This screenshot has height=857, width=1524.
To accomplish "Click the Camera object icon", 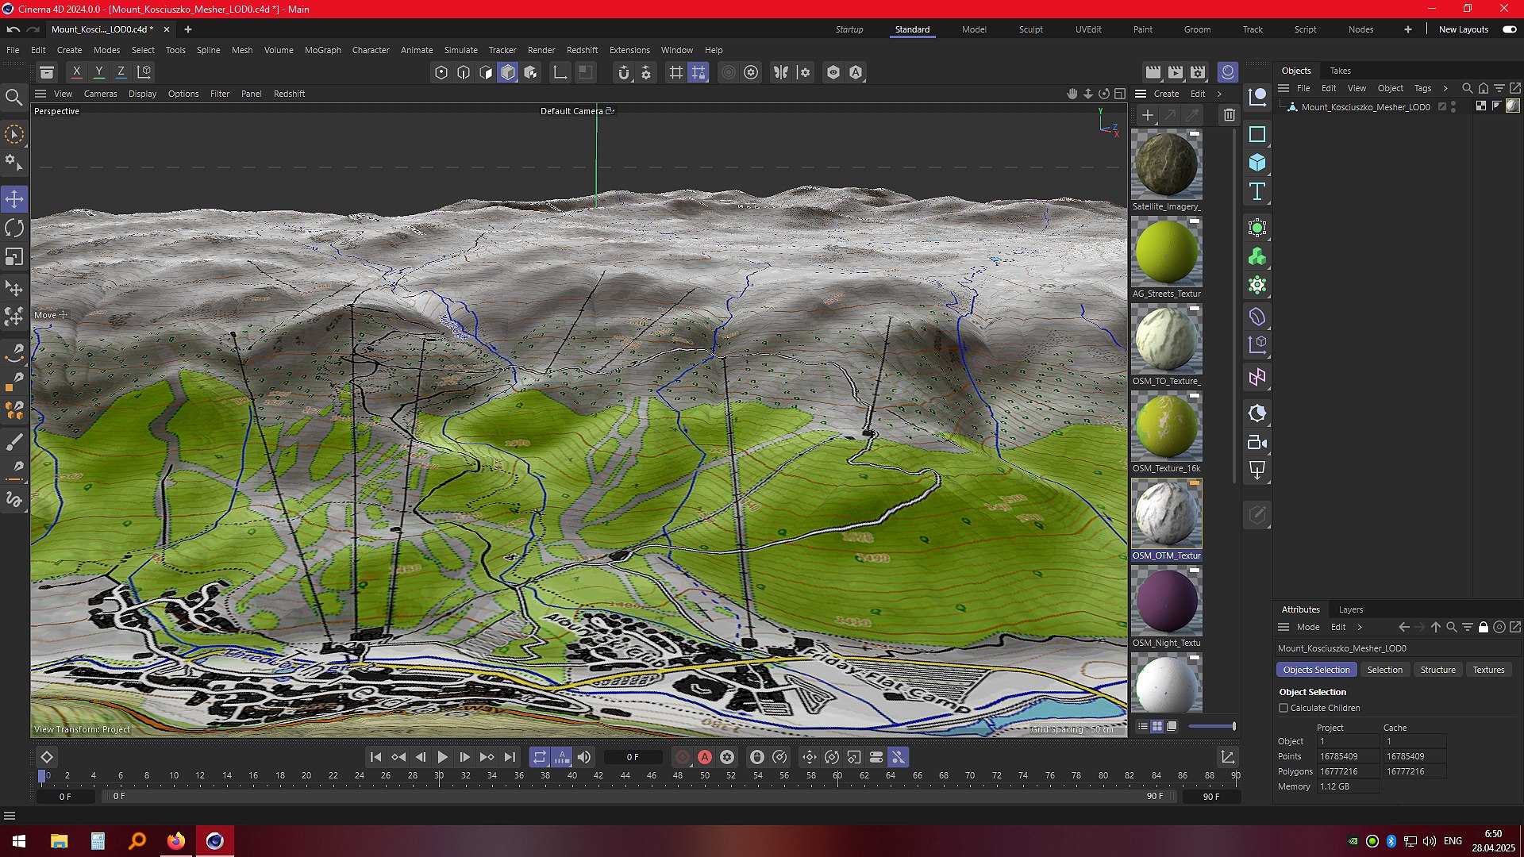I will [x=1257, y=442].
